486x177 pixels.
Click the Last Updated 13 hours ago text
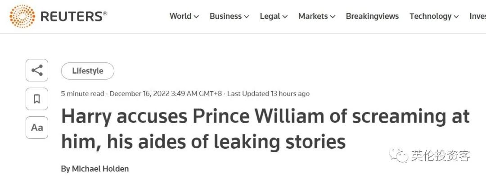pyautogui.click(x=268, y=93)
